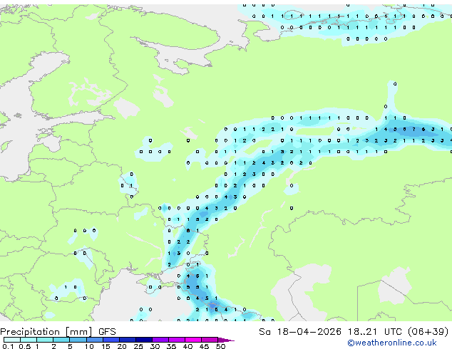This screenshot has width=452, height=349.
Task: Click the 0.5–1 mm legend swatch
Action: tap(29, 340)
